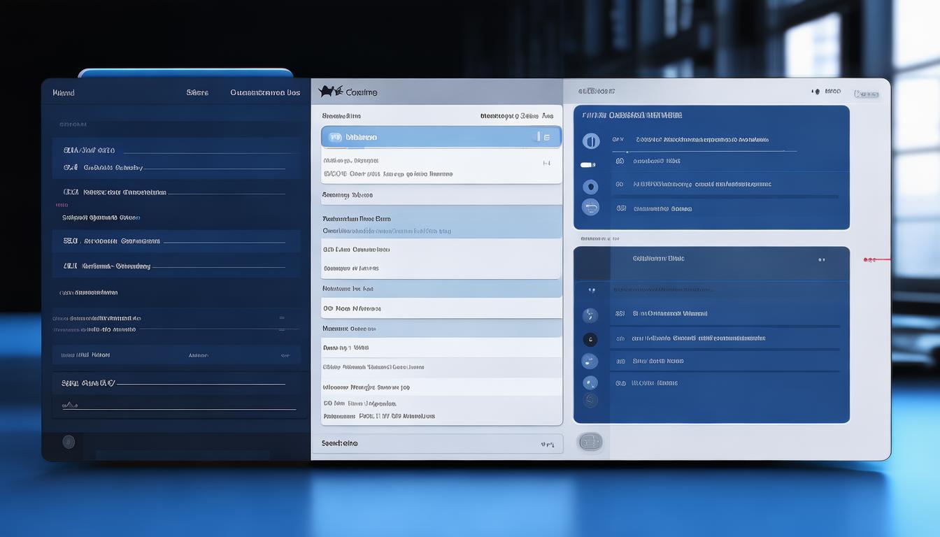Adjust the thin slider line in the upper blue card
Viewport: 940px width, 537px height.
pyautogui.click(x=711, y=150)
